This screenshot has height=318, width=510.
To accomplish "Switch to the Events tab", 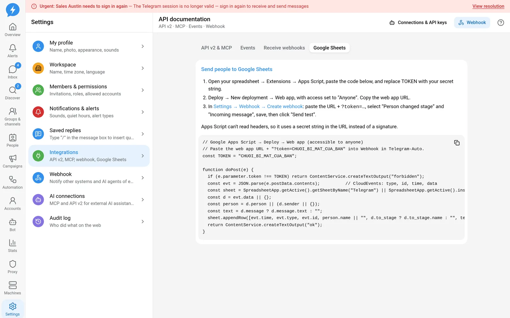I will pyautogui.click(x=248, y=48).
